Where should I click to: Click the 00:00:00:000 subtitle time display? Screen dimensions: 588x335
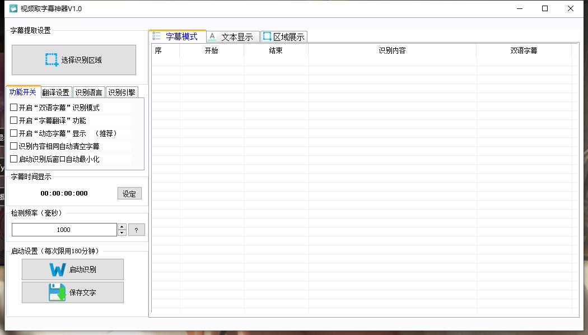coord(64,193)
